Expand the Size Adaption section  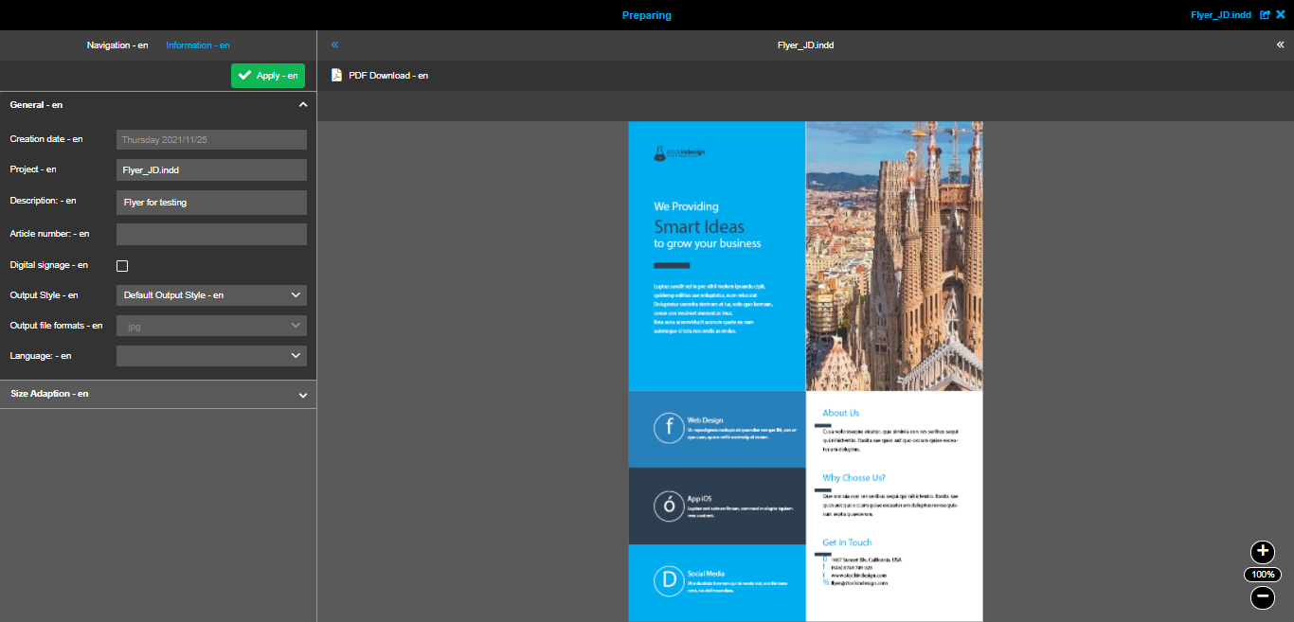[x=302, y=395]
